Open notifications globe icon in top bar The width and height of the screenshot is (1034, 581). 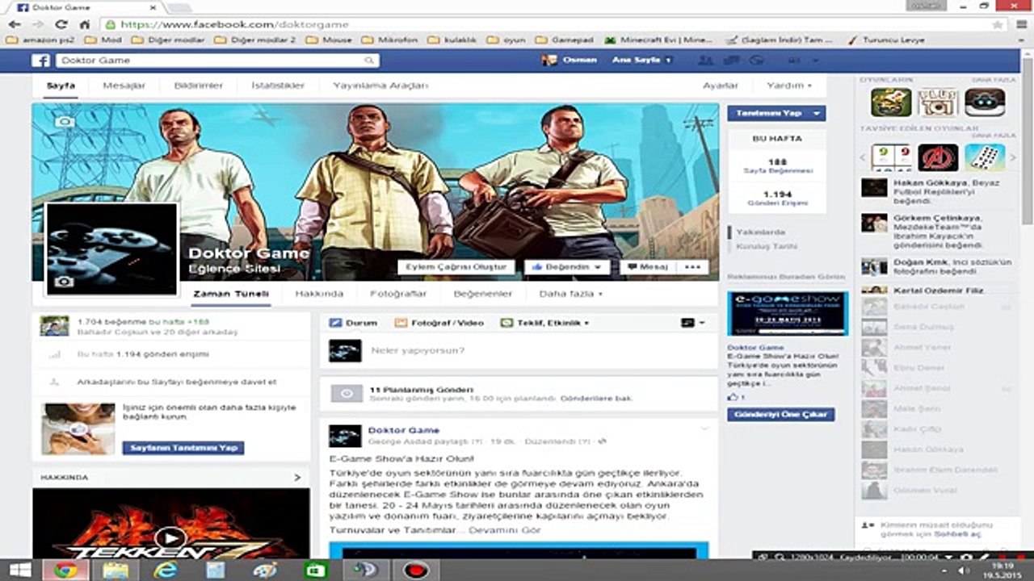[x=757, y=61]
